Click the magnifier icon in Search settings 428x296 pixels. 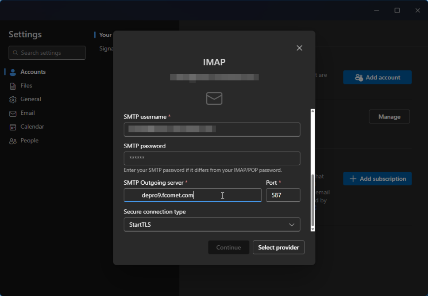[x=15, y=53]
